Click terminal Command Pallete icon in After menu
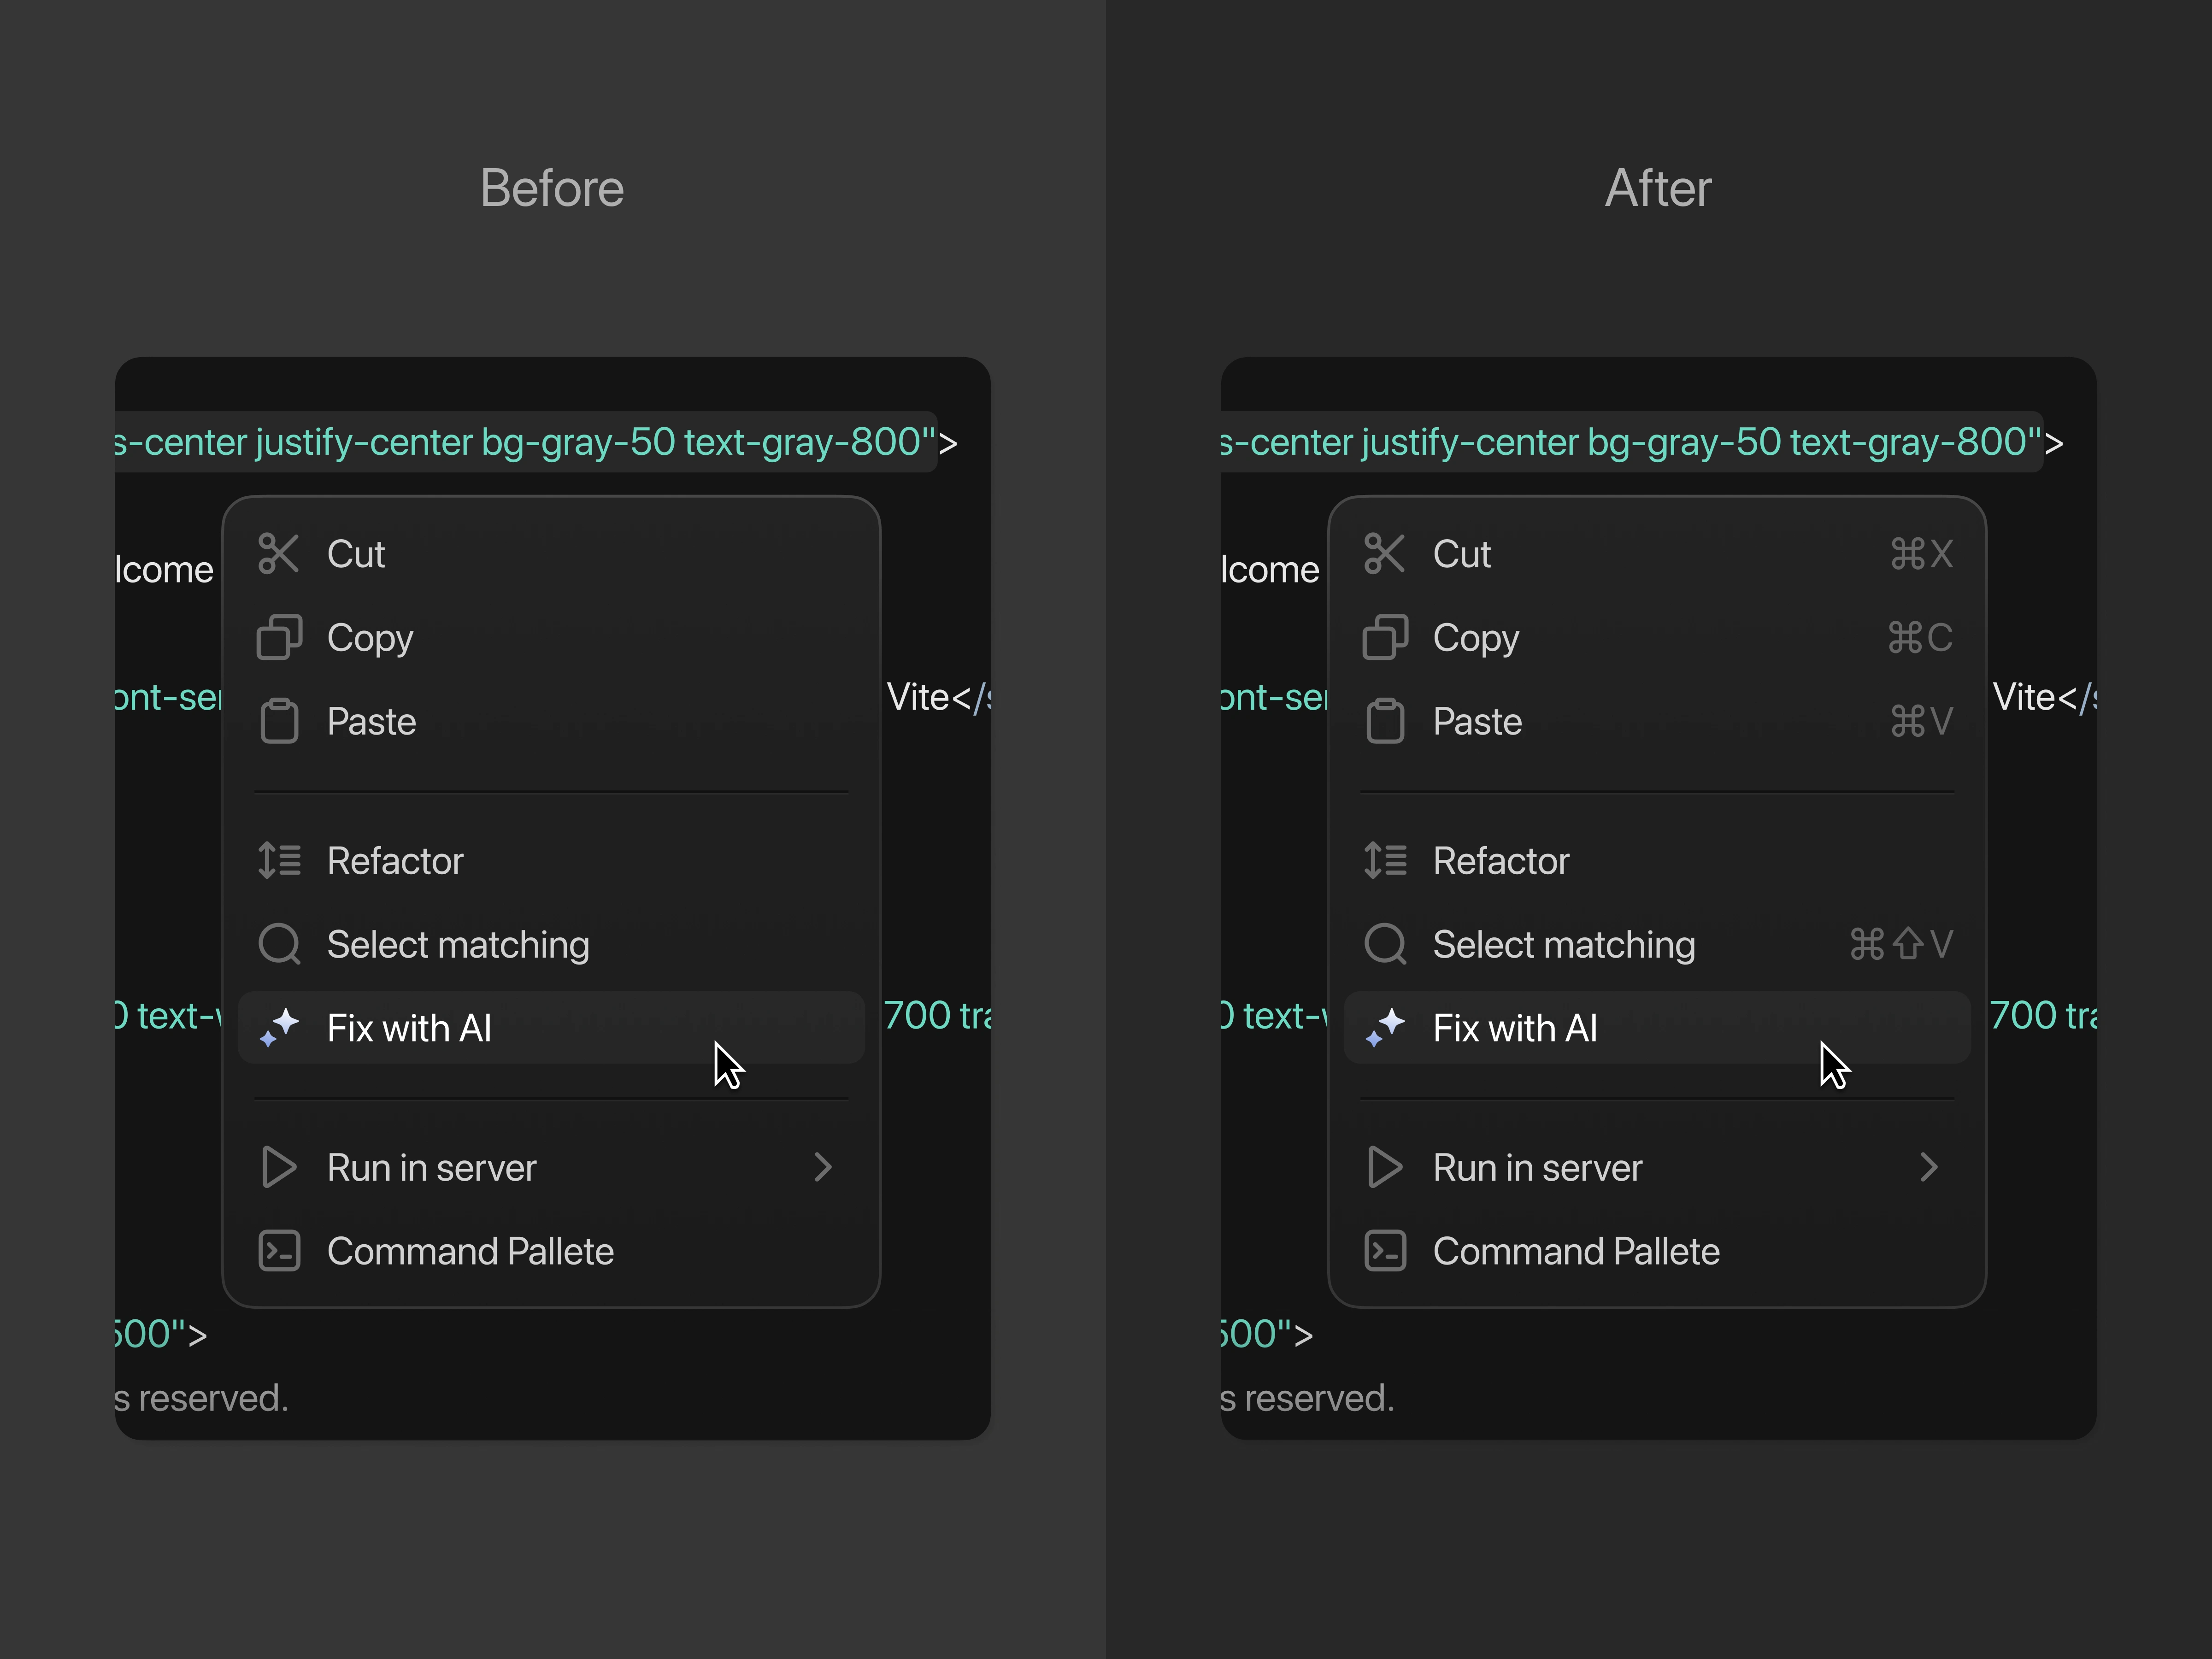2212x1659 pixels. (1385, 1251)
